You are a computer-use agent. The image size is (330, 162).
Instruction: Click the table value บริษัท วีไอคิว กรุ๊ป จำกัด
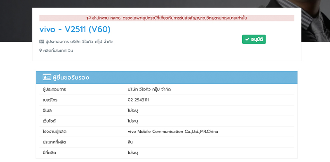pos(149,89)
